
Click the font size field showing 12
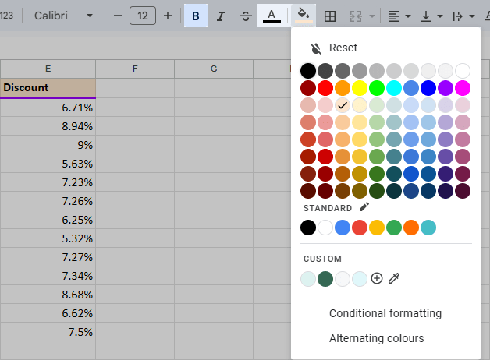143,16
